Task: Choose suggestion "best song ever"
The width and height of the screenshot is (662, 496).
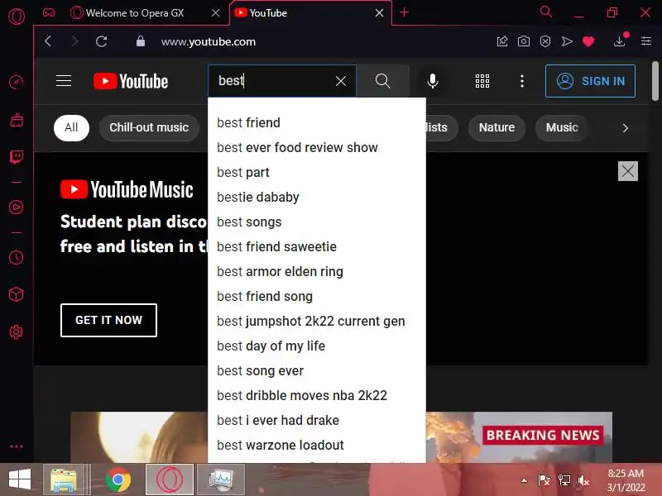Action: (x=317, y=370)
